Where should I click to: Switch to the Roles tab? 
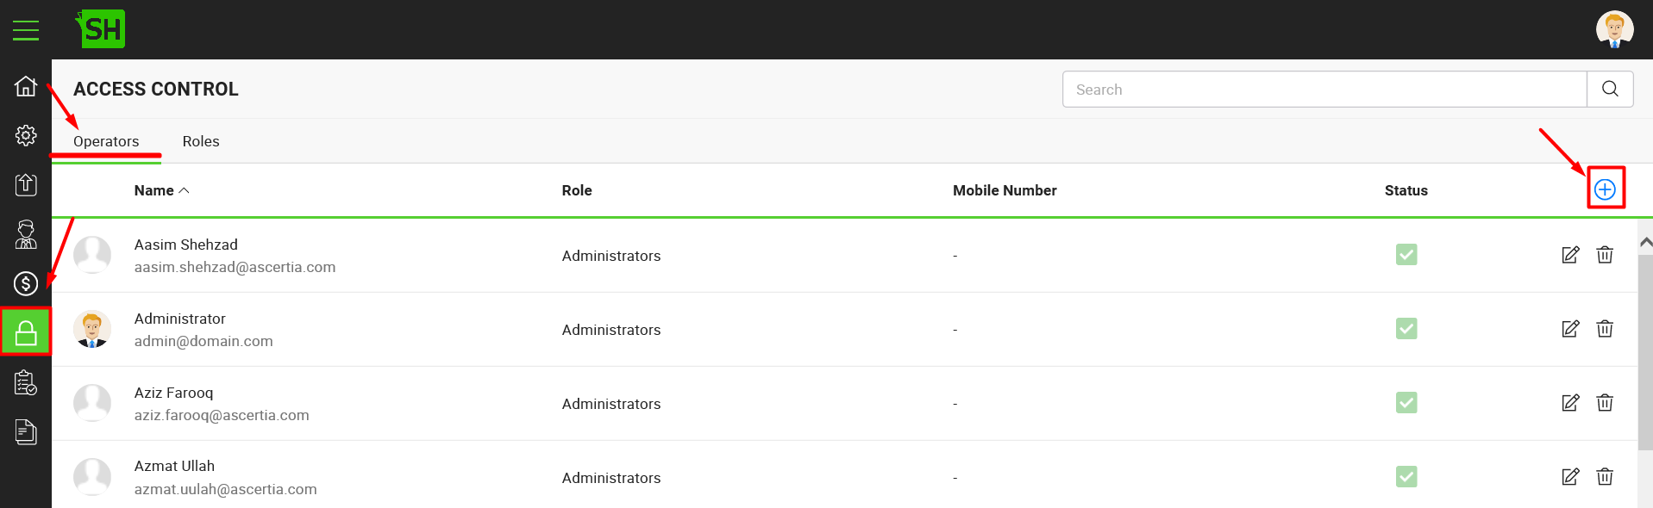point(201,141)
